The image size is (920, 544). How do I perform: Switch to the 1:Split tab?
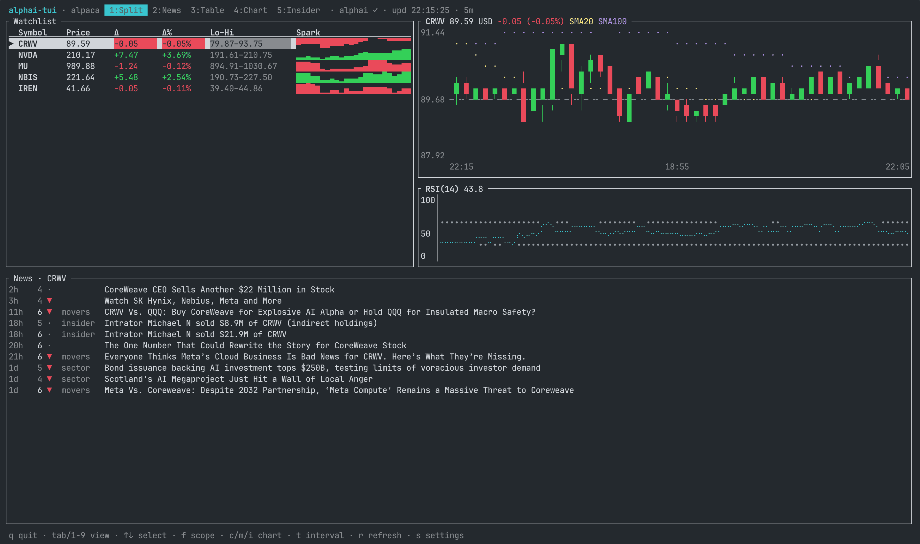coord(126,10)
